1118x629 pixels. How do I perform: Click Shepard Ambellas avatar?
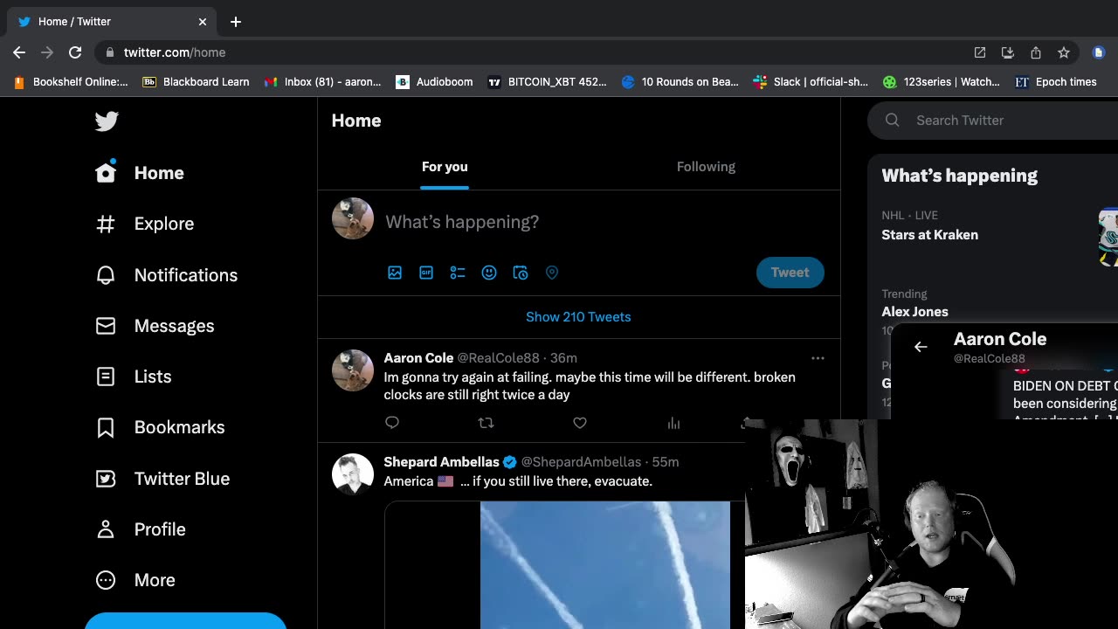pos(353,474)
